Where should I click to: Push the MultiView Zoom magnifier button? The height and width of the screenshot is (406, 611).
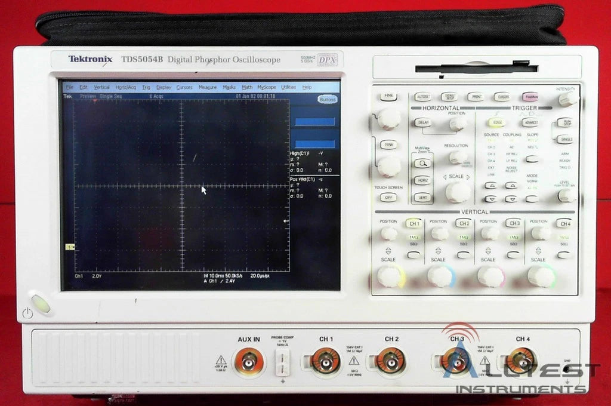[x=423, y=164]
